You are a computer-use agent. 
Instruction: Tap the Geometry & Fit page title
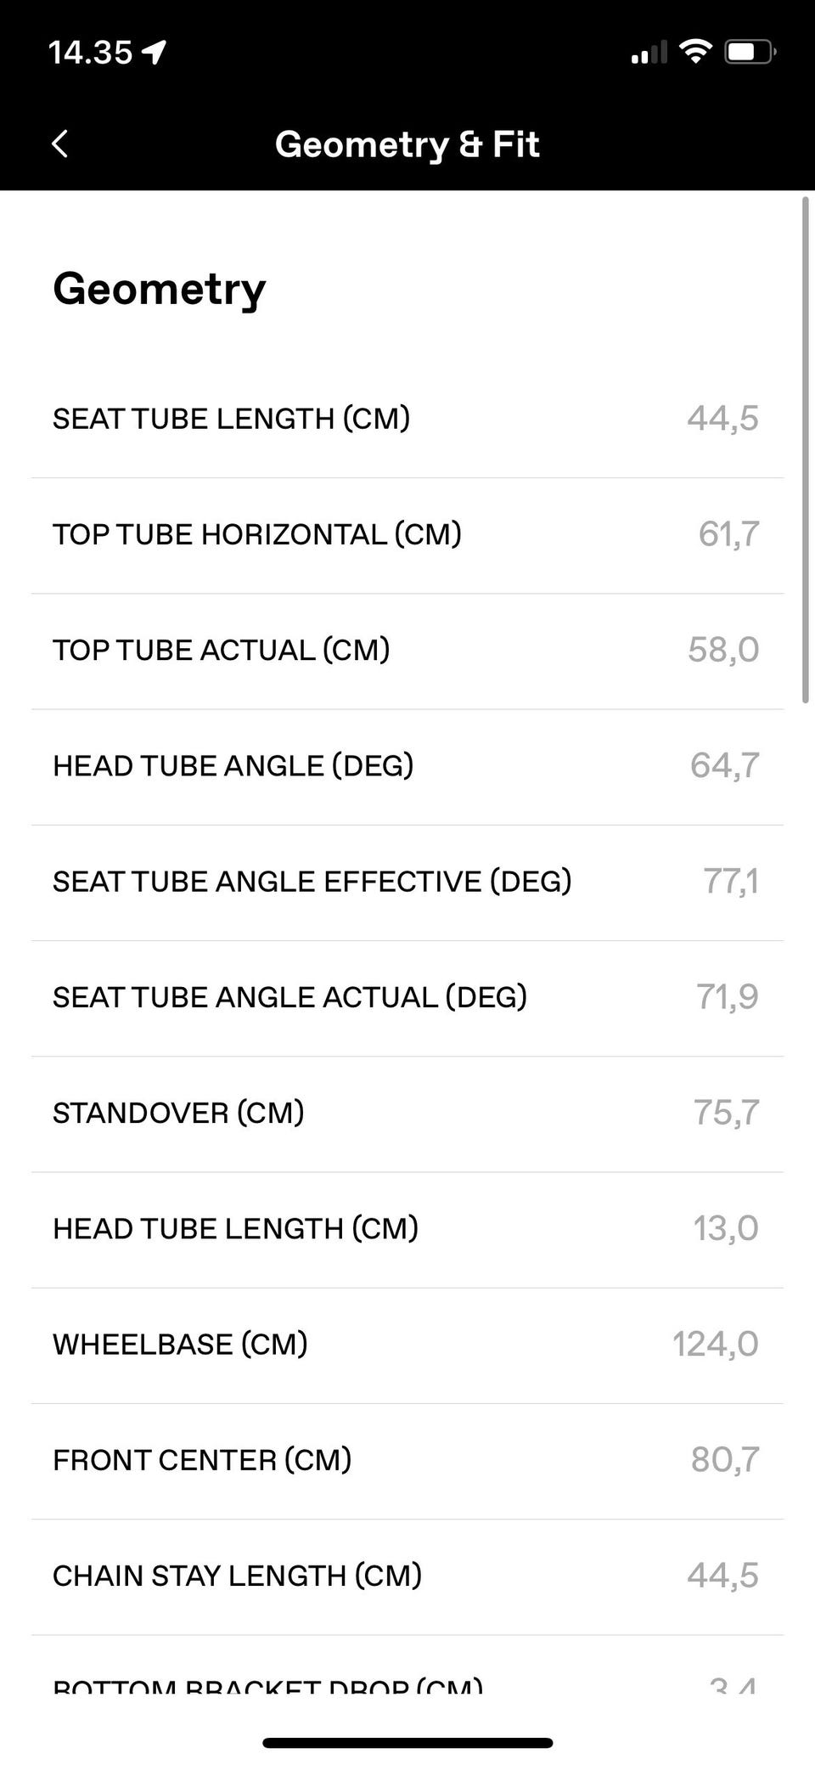click(x=407, y=144)
